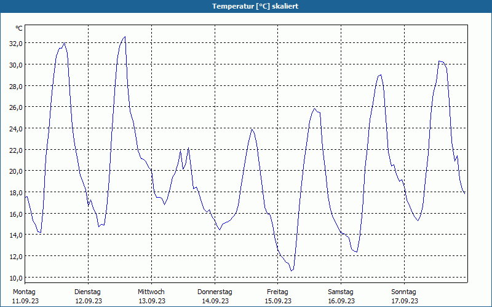
Task: Click the date 11.09.23
Action: pyautogui.click(x=25, y=301)
